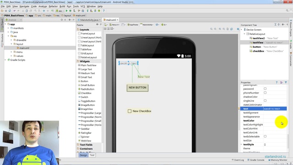This screenshot has width=293, height=165.
Task: Switch to the Text tab at bottom
Action: click(x=92, y=155)
